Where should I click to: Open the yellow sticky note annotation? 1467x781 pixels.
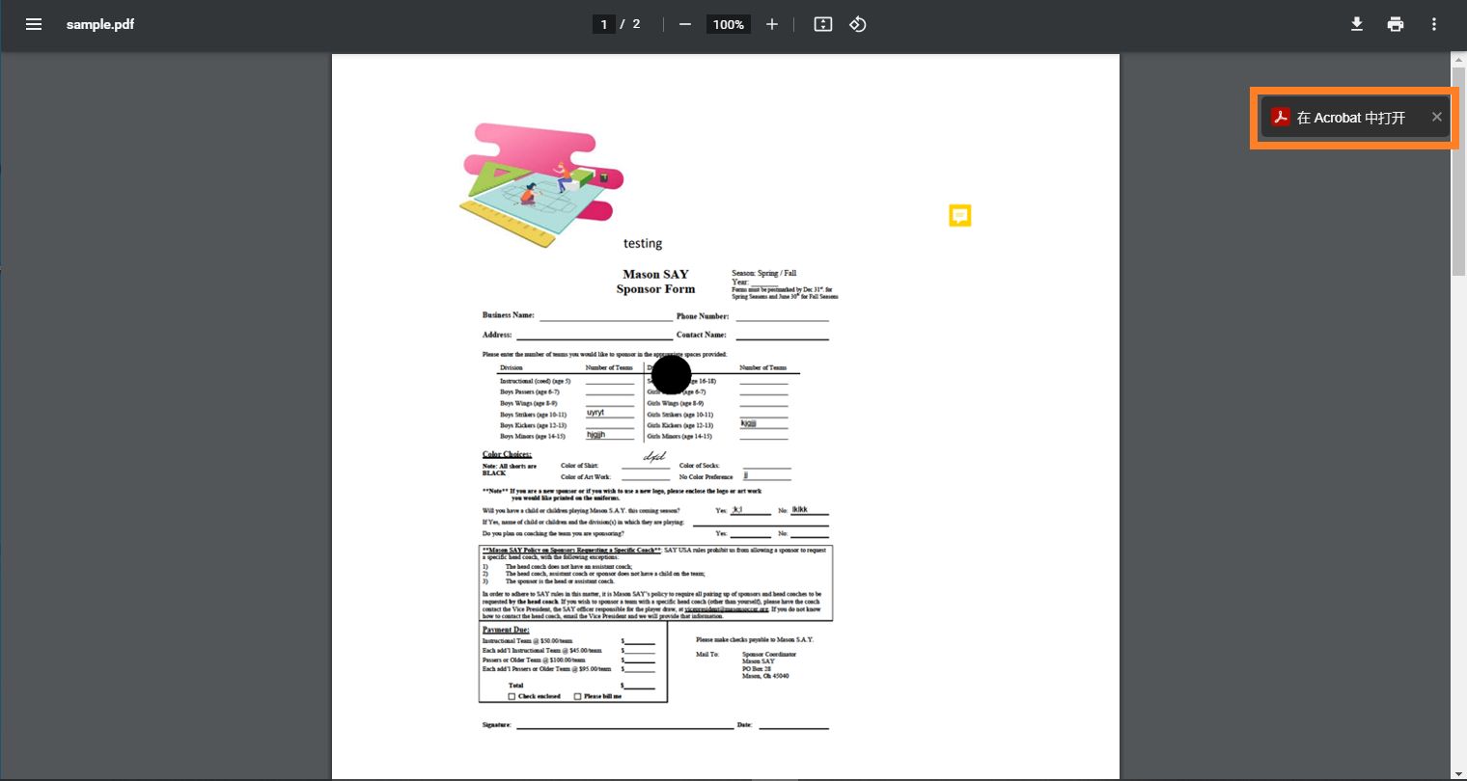pyautogui.click(x=959, y=215)
